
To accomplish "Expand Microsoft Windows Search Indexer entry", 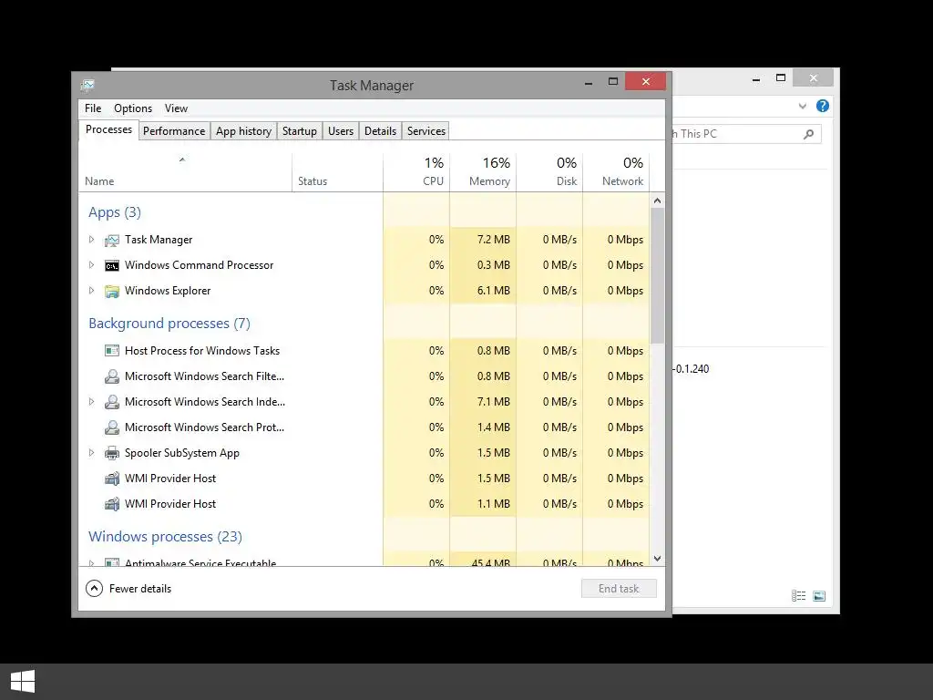I will 91,402.
